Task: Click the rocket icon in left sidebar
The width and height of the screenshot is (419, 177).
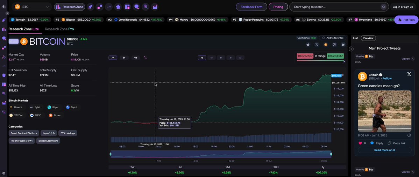Action: 4,20
